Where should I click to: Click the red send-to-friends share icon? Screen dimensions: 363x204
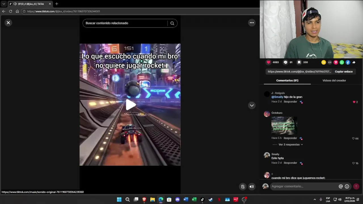336,62
